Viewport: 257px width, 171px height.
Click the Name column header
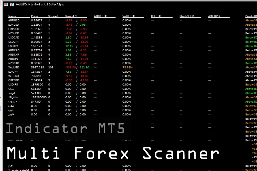coord(12,16)
